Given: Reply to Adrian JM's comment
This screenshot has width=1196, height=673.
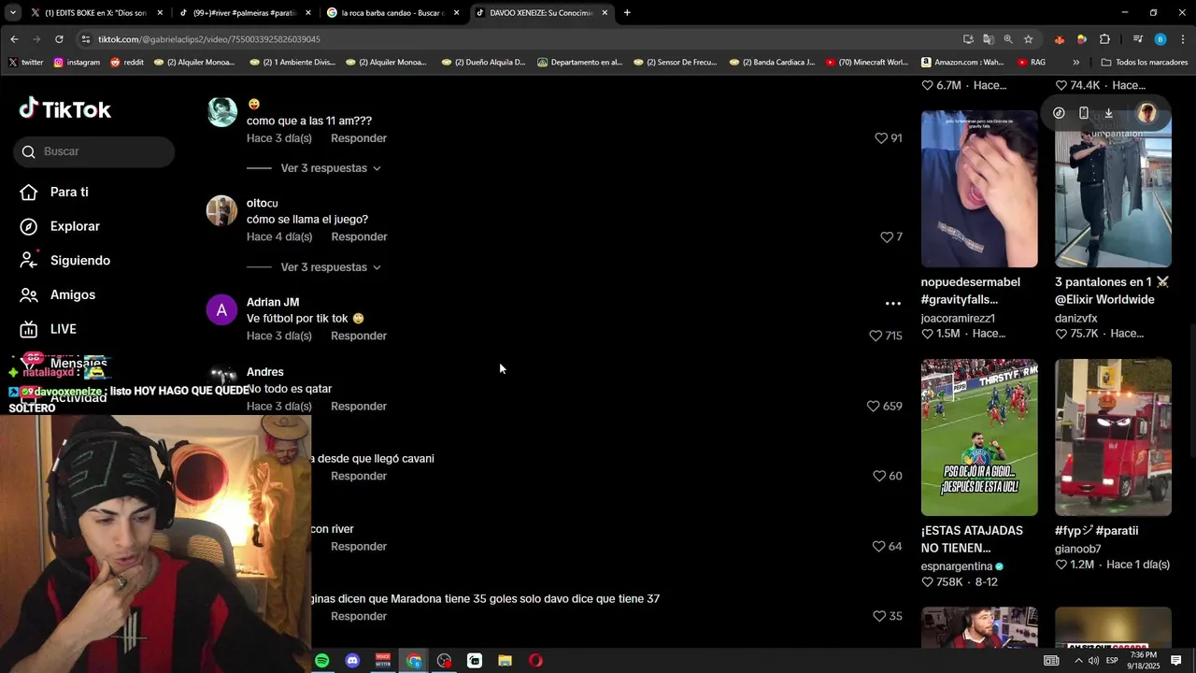Looking at the screenshot, I should 359,336.
